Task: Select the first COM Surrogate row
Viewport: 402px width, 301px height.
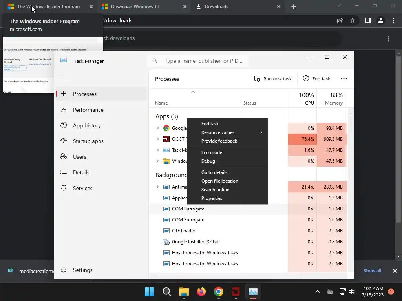Action: [x=248, y=209]
